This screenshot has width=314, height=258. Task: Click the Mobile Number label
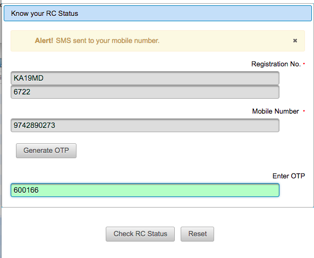point(275,111)
